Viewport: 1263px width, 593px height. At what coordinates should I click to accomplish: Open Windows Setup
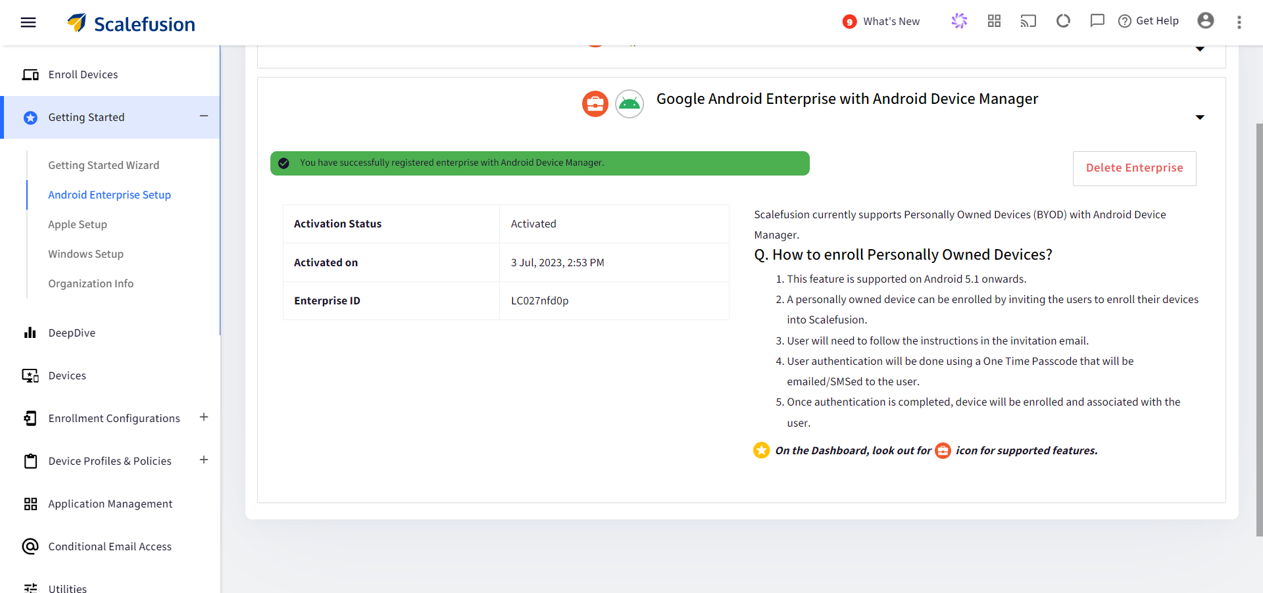pos(86,254)
